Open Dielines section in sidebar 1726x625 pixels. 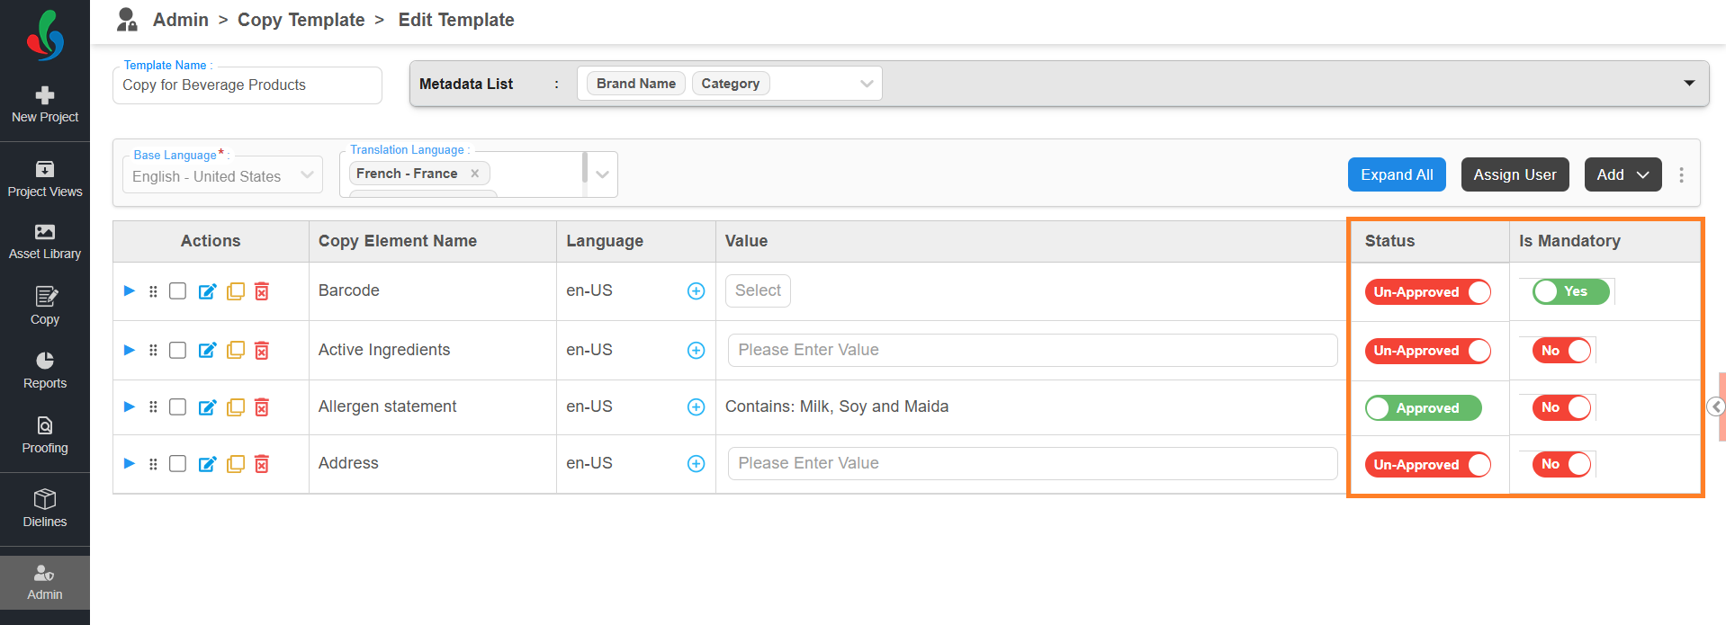(45, 508)
